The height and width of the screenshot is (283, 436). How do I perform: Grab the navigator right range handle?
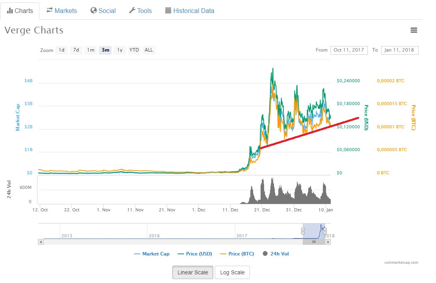click(x=325, y=231)
